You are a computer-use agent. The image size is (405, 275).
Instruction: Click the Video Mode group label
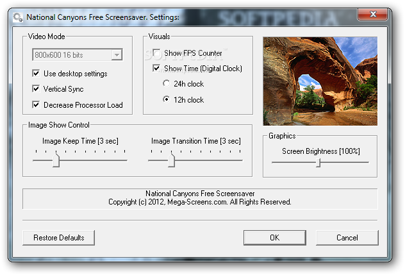[x=47, y=37]
